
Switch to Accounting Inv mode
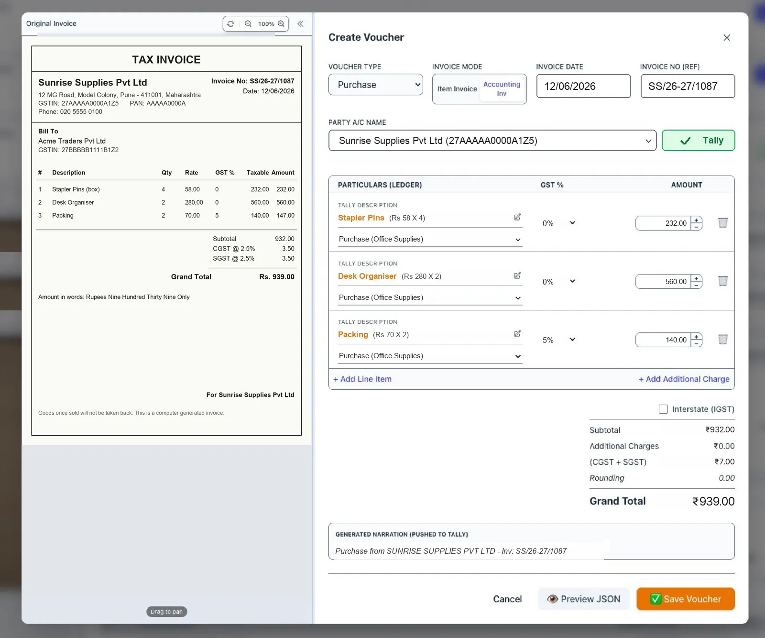coord(502,89)
